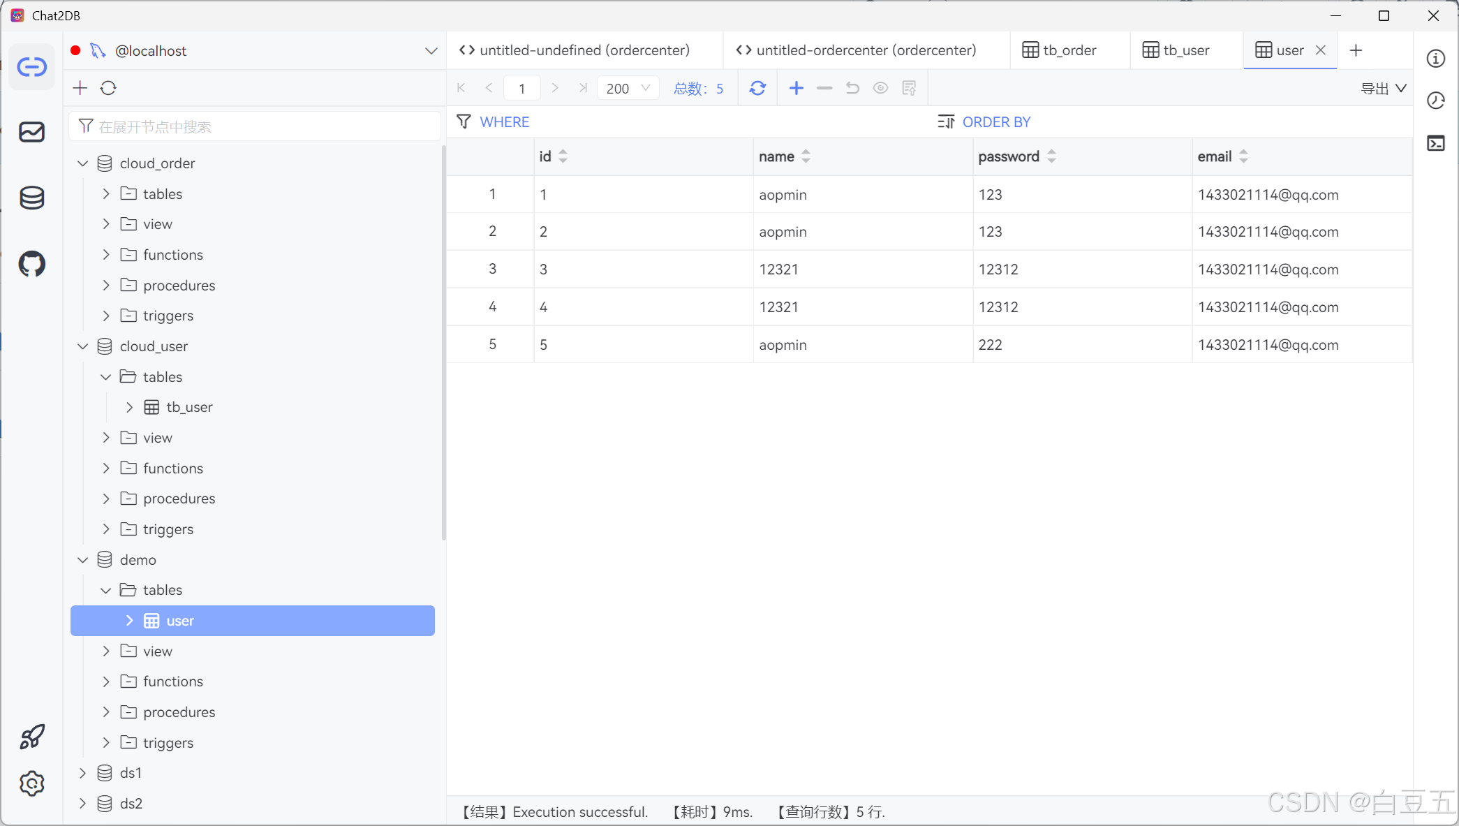Expand the ds1 database node
Image resolution: width=1459 pixels, height=826 pixels.
[82, 773]
